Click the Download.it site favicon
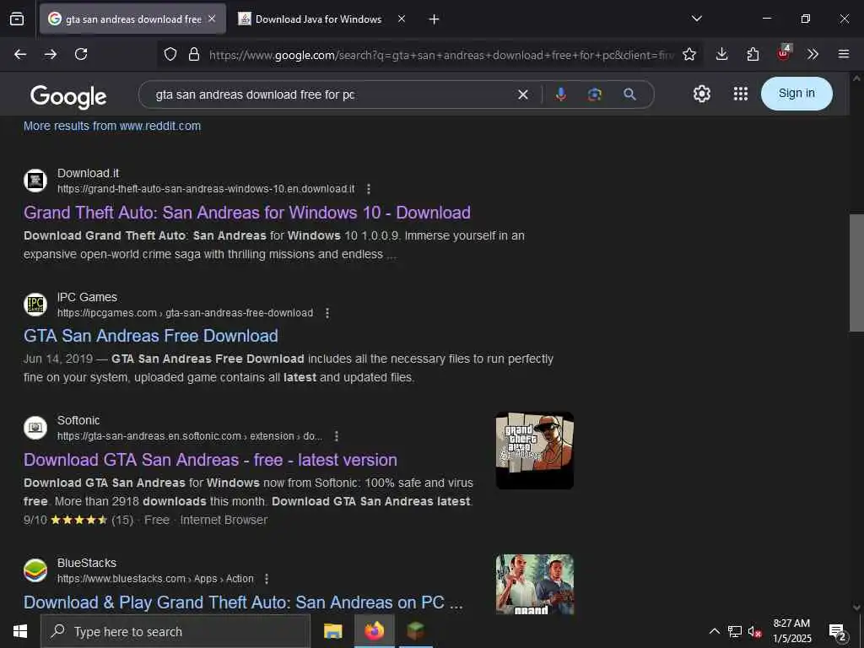Screen dimensions: 864x648 pos(35,181)
